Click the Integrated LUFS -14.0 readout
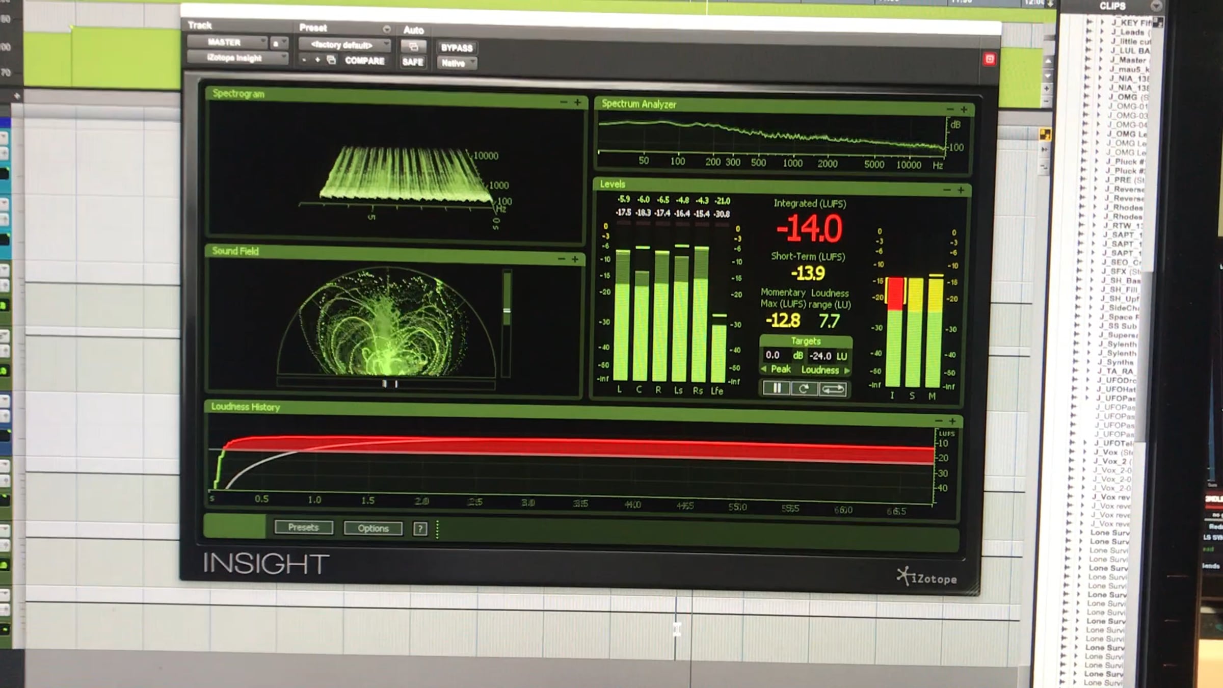The width and height of the screenshot is (1223, 688). (809, 228)
